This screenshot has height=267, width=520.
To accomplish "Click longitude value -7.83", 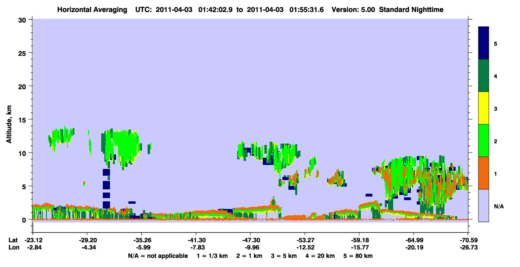I will (196, 247).
